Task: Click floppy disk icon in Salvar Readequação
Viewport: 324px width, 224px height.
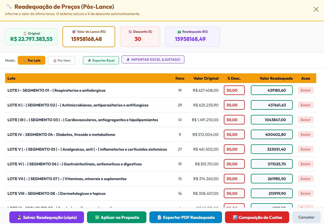Action: pos(19,217)
